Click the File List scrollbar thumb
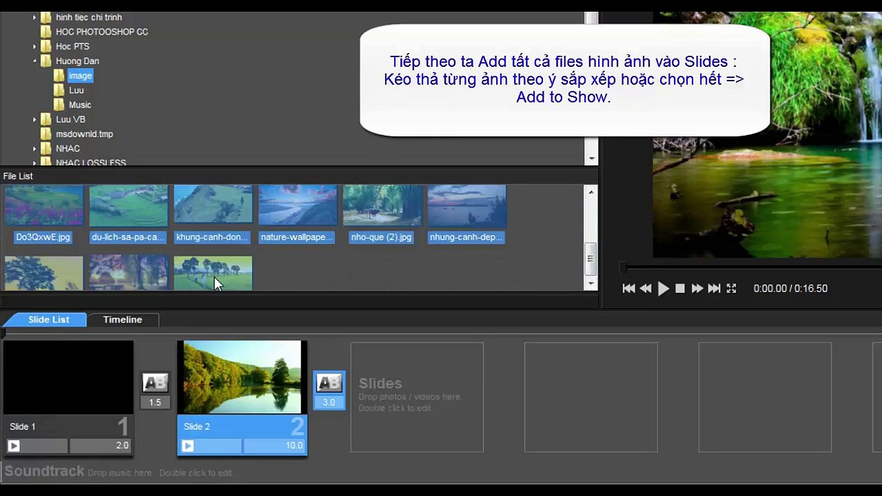The width and height of the screenshot is (882, 496). (x=591, y=258)
